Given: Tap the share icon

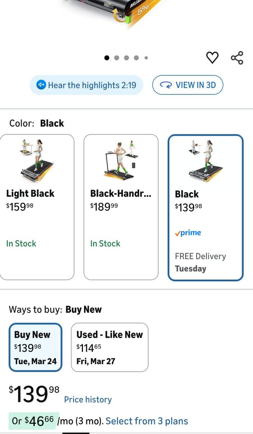Looking at the screenshot, I should click(237, 58).
